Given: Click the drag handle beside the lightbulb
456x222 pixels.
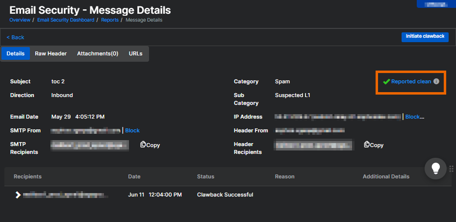Looking at the screenshot, I should click(452, 169).
